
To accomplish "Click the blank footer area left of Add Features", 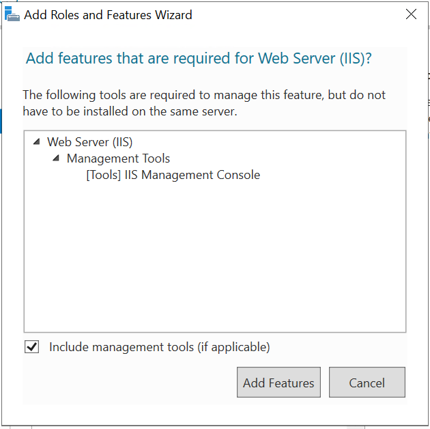I will [130, 383].
